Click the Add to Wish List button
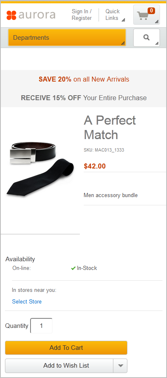167x378 pixels. click(59, 366)
